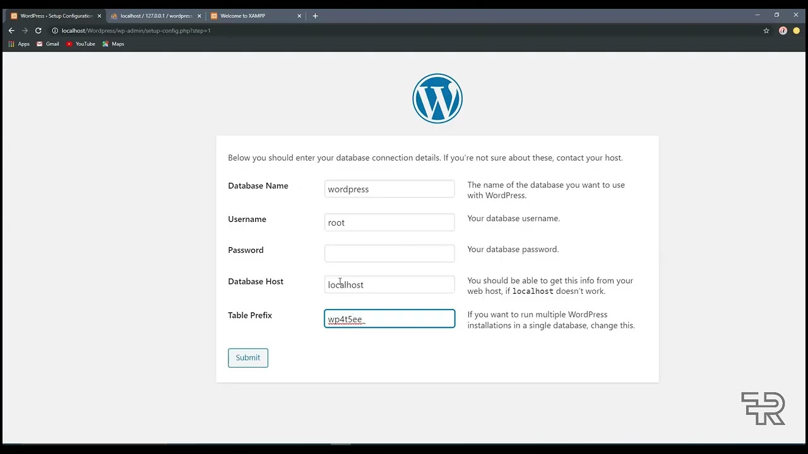The height and width of the screenshot is (454, 808).
Task: Open the Gmail bookmark
Action: (x=48, y=44)
